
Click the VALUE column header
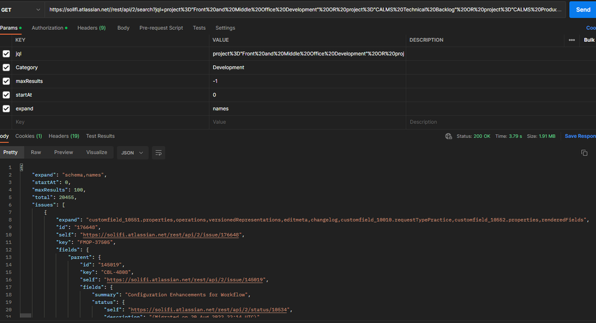[x=220, y=40]
